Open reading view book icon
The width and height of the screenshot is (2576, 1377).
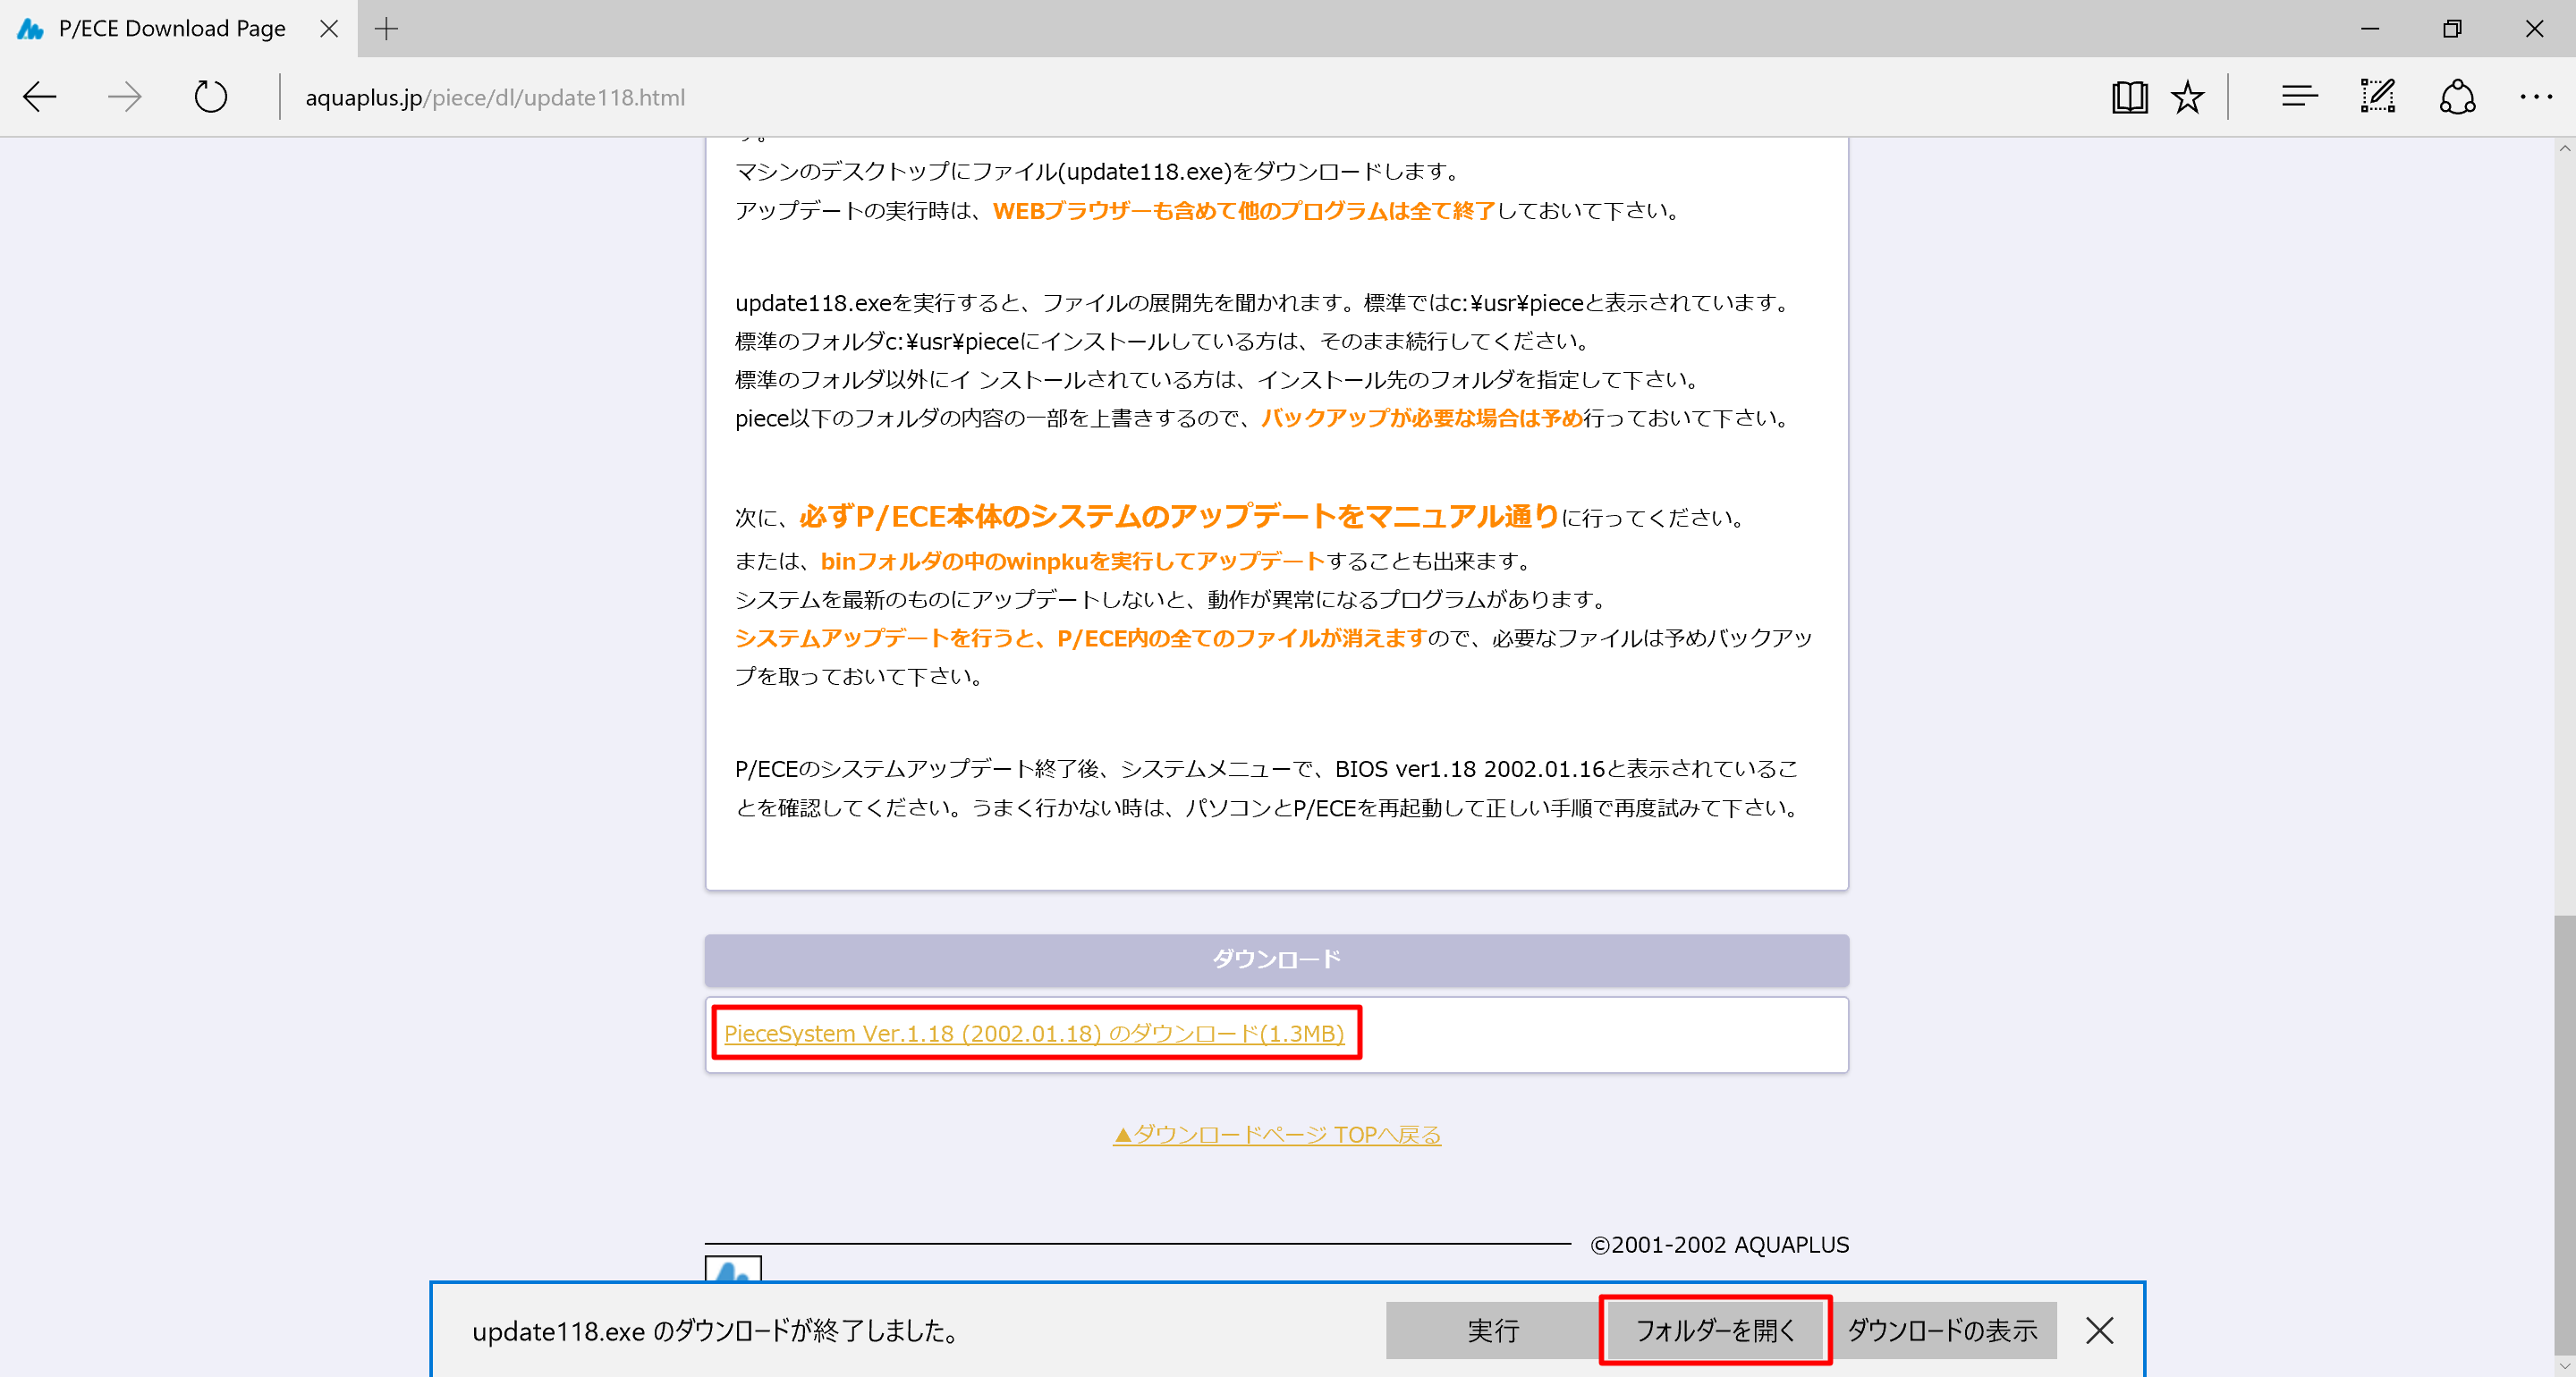(2130, 97)
